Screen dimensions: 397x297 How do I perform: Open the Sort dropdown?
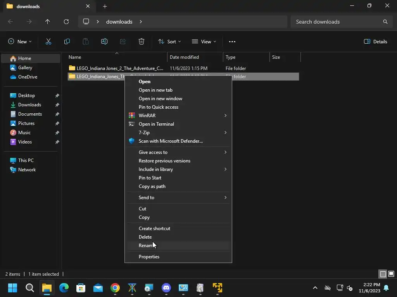click(169, 42)
